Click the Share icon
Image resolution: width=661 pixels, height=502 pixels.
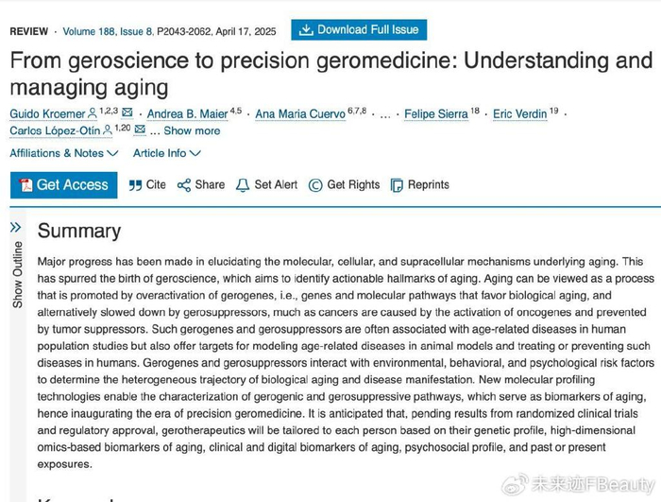[x=184, y=185]
